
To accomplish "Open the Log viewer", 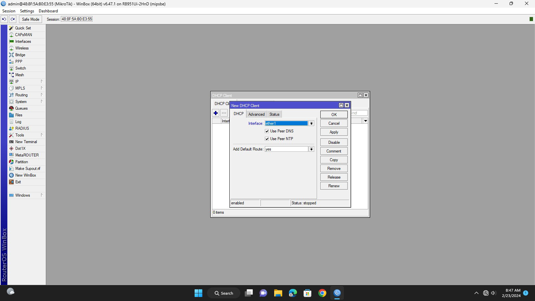I will (x=26, y=122).
